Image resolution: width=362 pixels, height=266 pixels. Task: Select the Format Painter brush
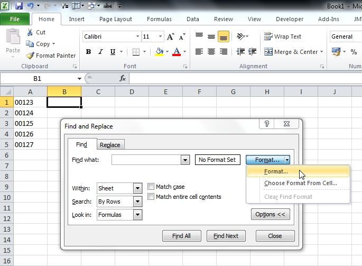pos(30,56)
